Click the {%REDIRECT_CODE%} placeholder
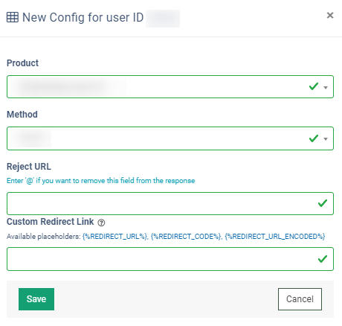Screen dimensions: 342x326 pos(186,237)
